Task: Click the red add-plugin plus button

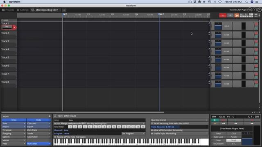Action: [223, 16]
